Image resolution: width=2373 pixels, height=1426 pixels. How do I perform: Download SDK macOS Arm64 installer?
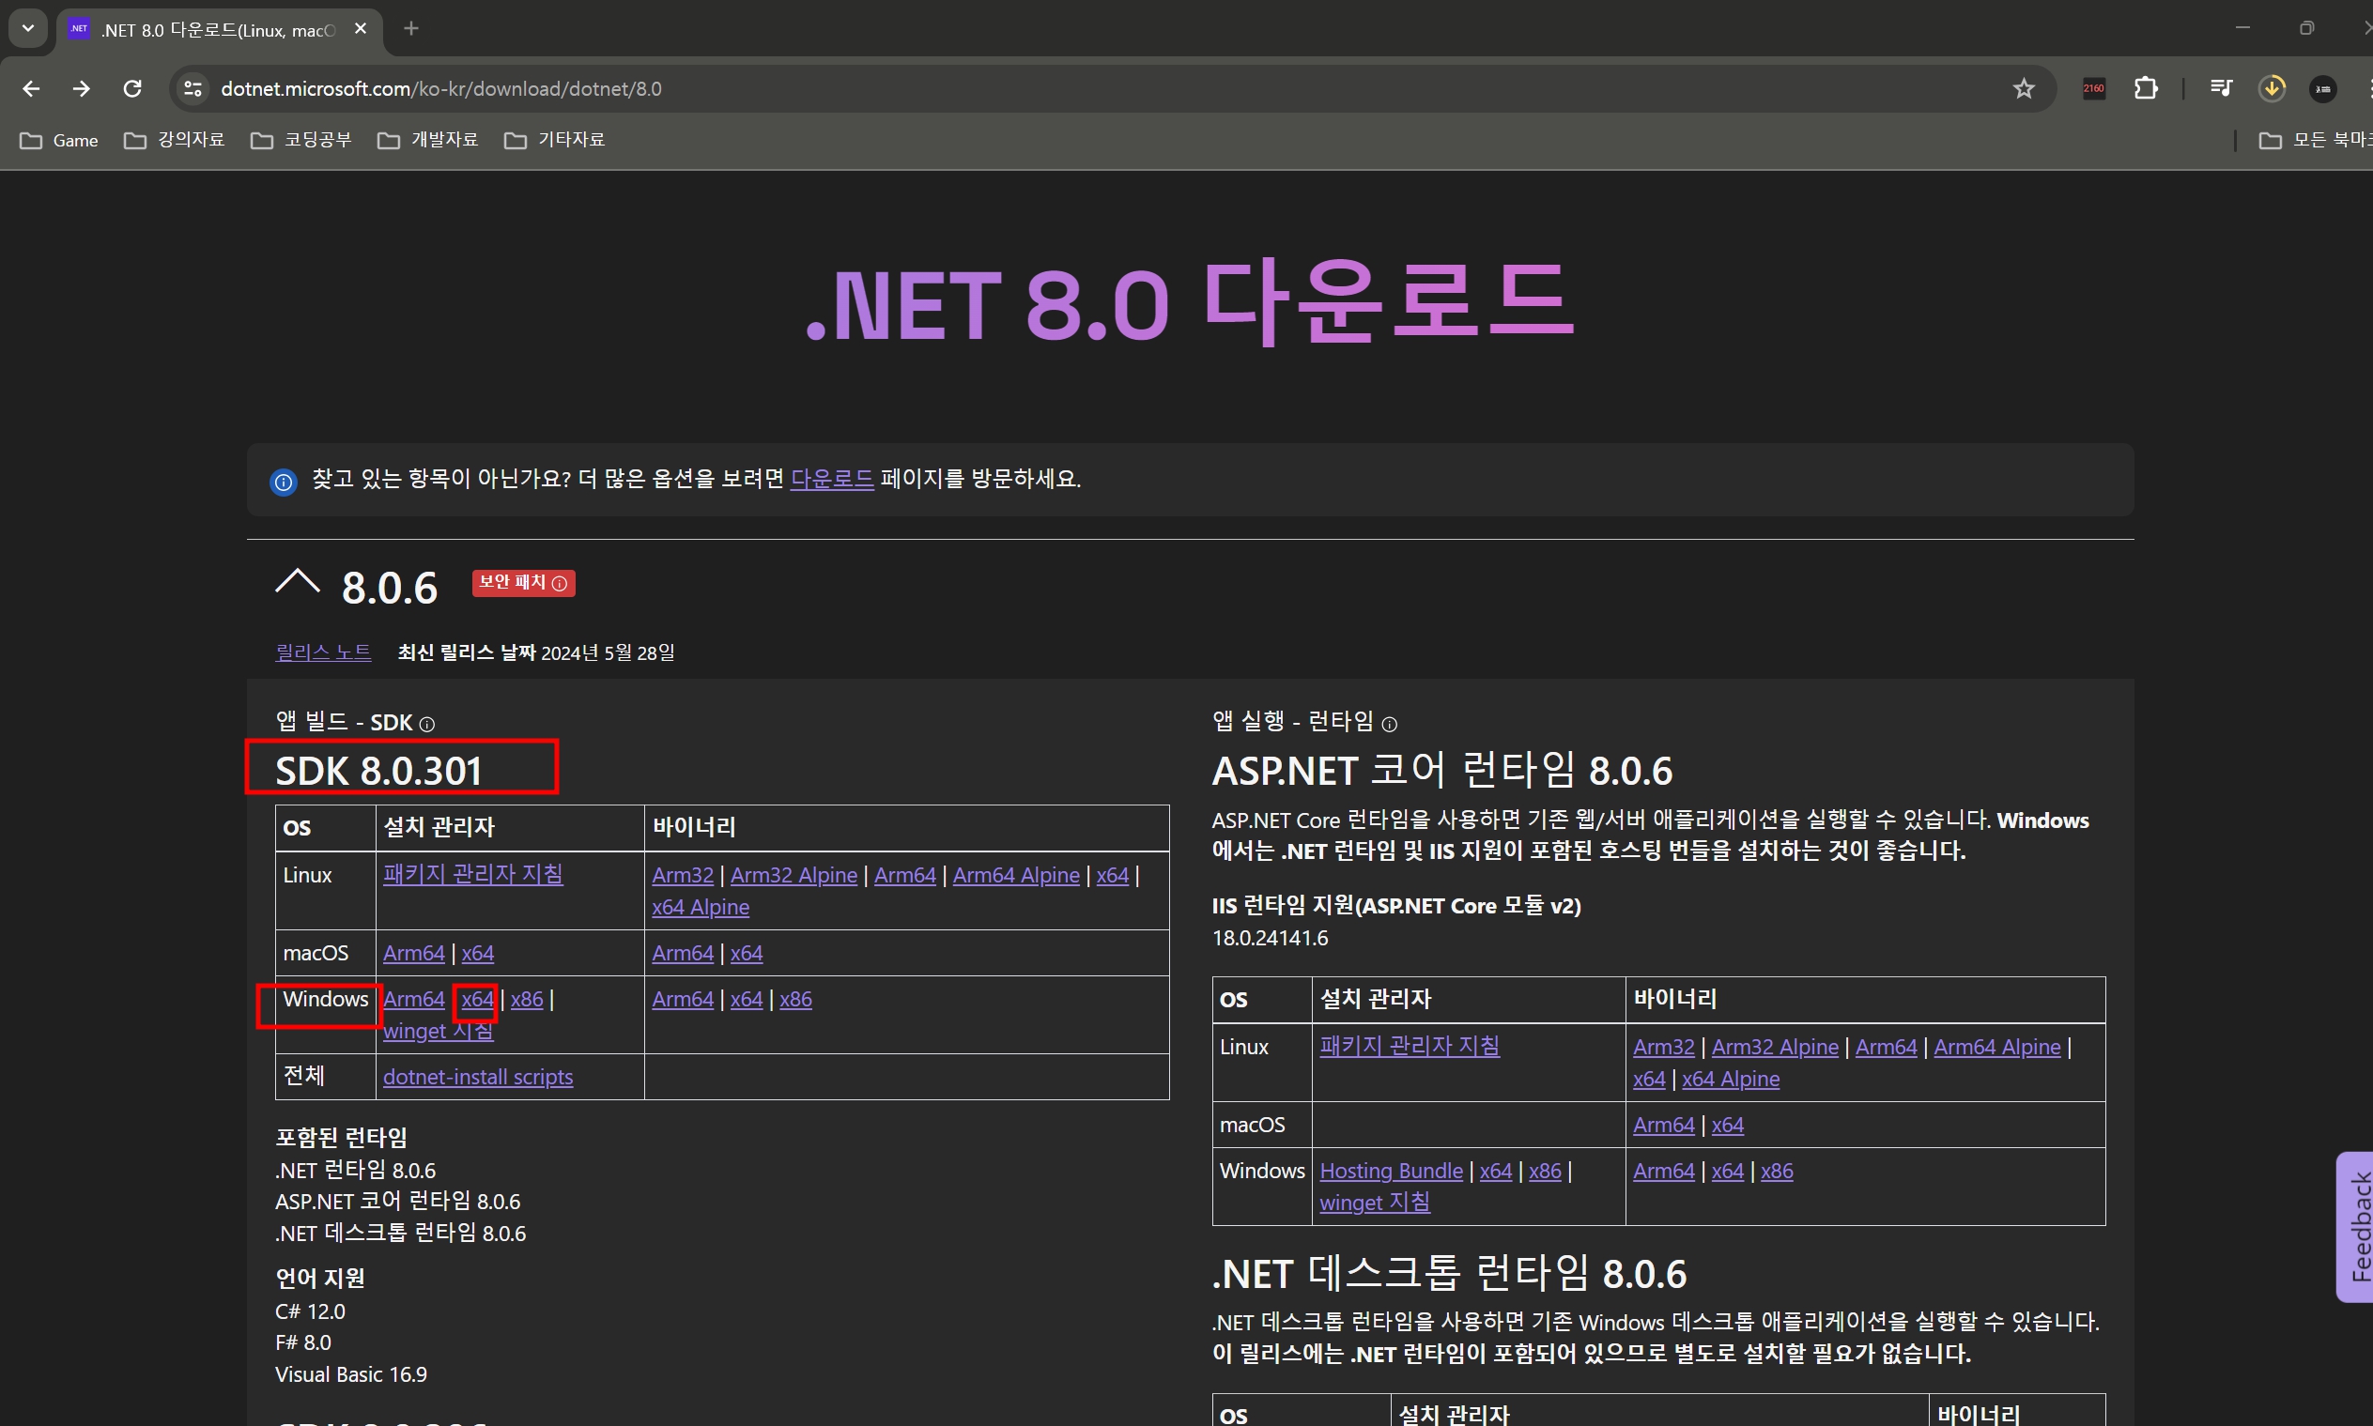click(x=413, y=953)
